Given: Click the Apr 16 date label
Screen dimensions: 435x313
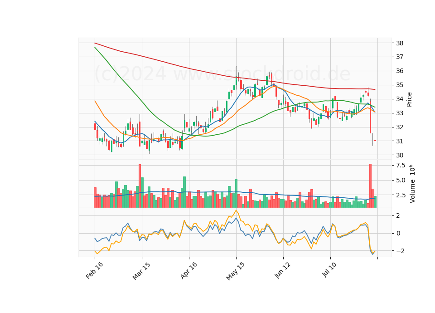Looking at the screenshot, I should tap(188, 270).
